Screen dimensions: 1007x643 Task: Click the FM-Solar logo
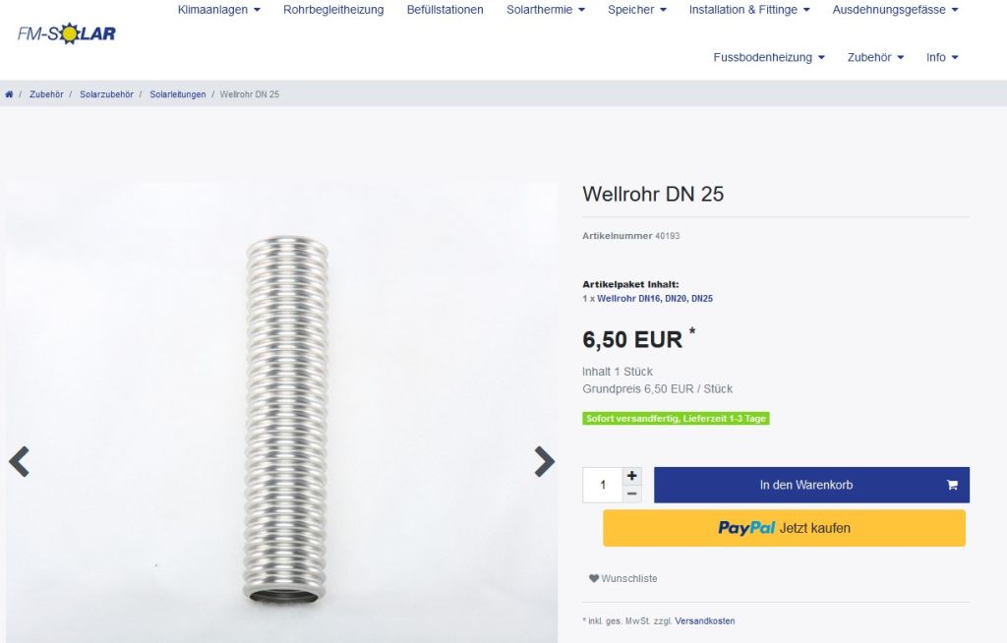click(66, 33)
